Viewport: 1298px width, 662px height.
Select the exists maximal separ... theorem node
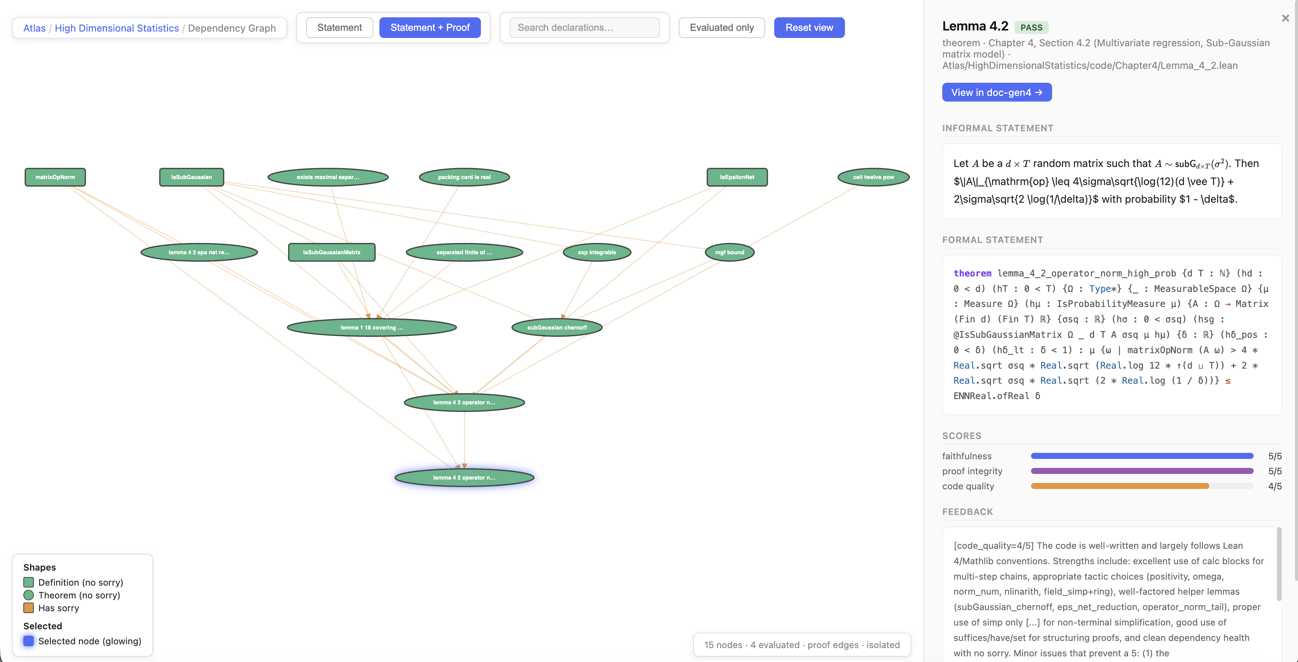pos(328,177)
